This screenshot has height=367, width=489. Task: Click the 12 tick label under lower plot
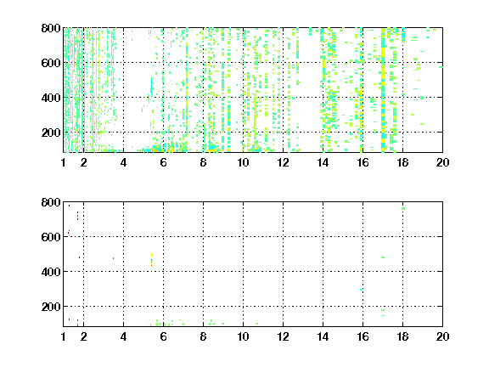283,336
